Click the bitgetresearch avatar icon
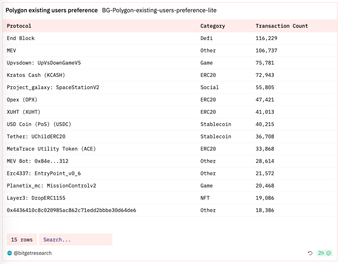Viewport: 340px width, 264px height. 9,253
